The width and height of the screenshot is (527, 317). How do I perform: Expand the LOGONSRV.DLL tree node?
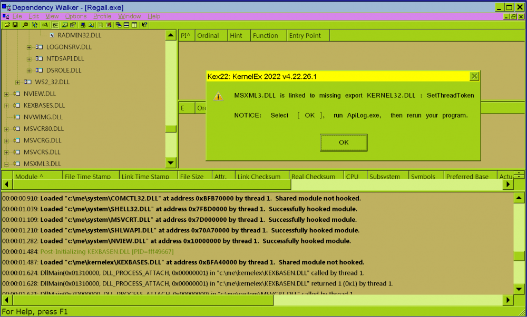[x=29, y=47]
